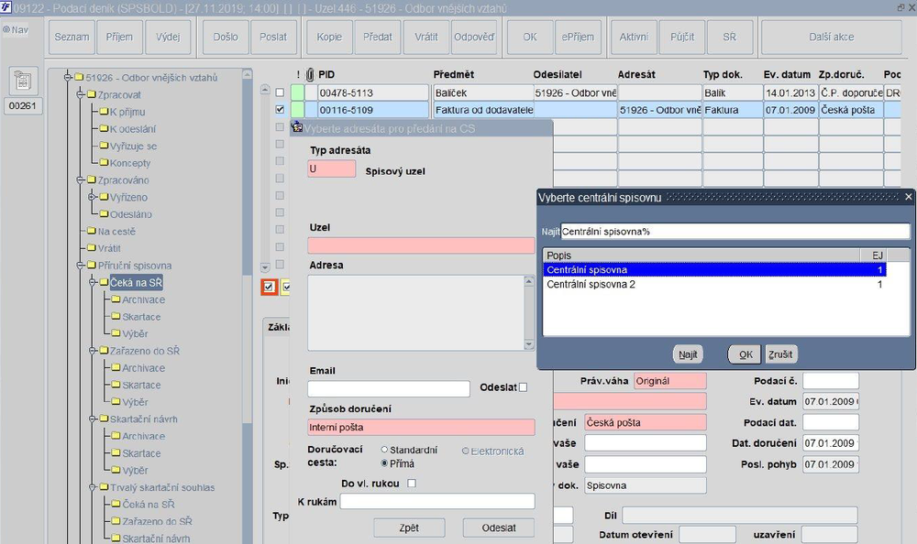Open the Příjem toolbar button
The image size is (917, 544).
(119, 37)
